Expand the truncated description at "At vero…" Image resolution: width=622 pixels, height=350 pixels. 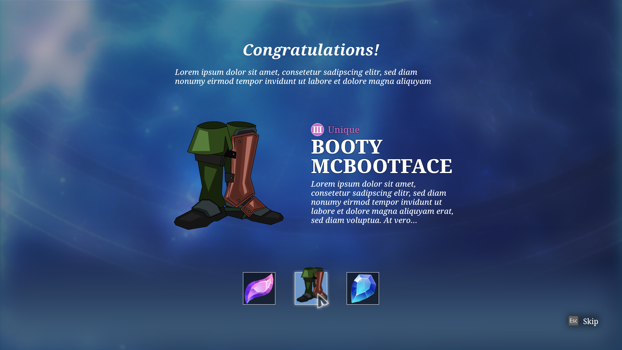pyautogui.click(x=400, y=220)
